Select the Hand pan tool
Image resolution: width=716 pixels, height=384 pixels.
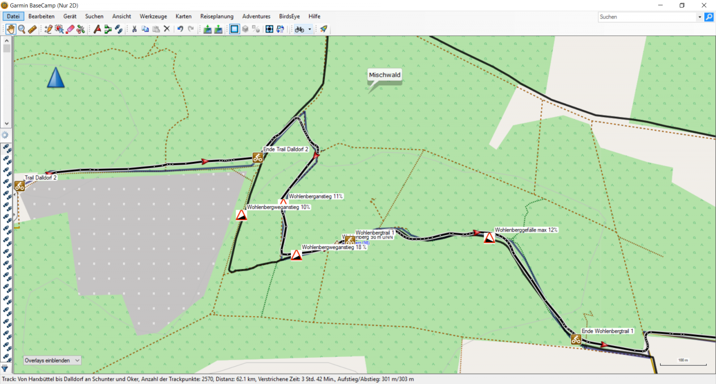tap(11, 29)
